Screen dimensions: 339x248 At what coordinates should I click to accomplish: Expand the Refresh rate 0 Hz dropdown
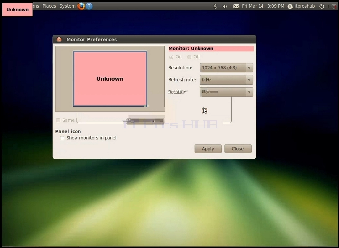coord(226,80)
